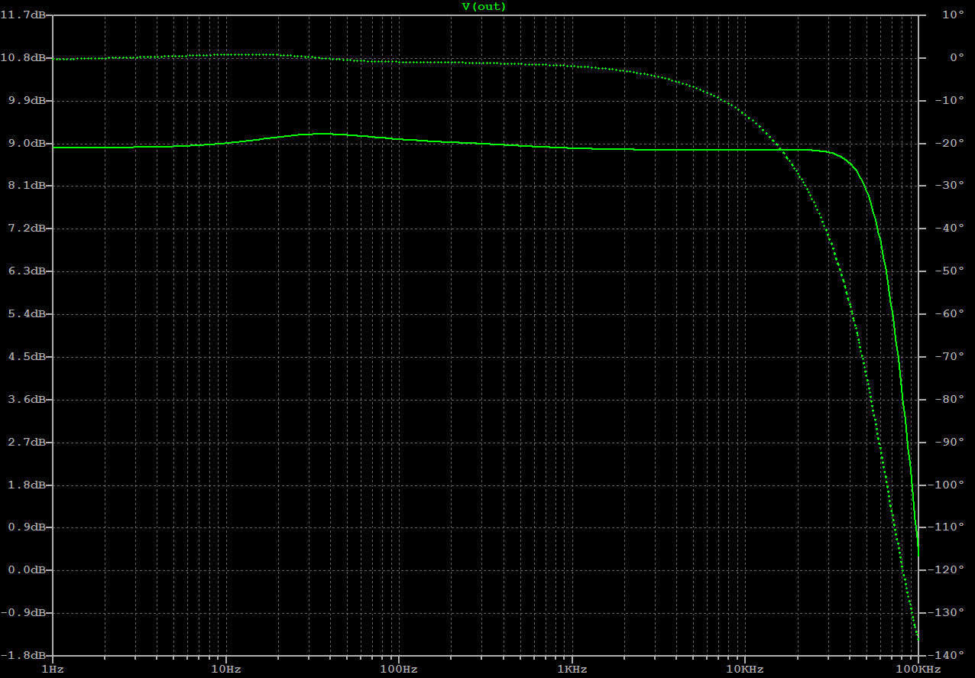
Task: Select the 11.7dB magnitude axis label
Action: point(23,15)
